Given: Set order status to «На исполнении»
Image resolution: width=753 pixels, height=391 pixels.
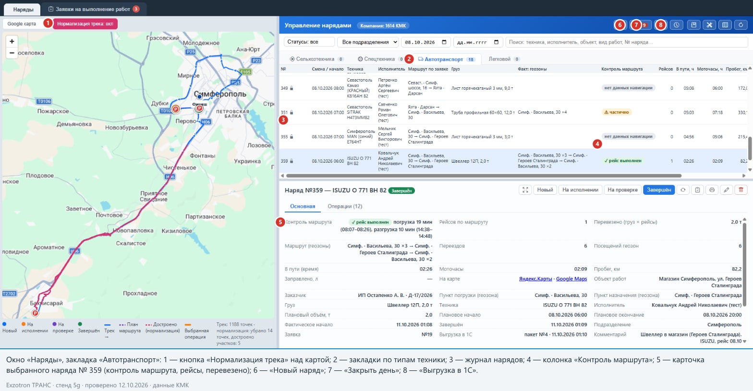Looking at the screenshot, I should point(580,190).
